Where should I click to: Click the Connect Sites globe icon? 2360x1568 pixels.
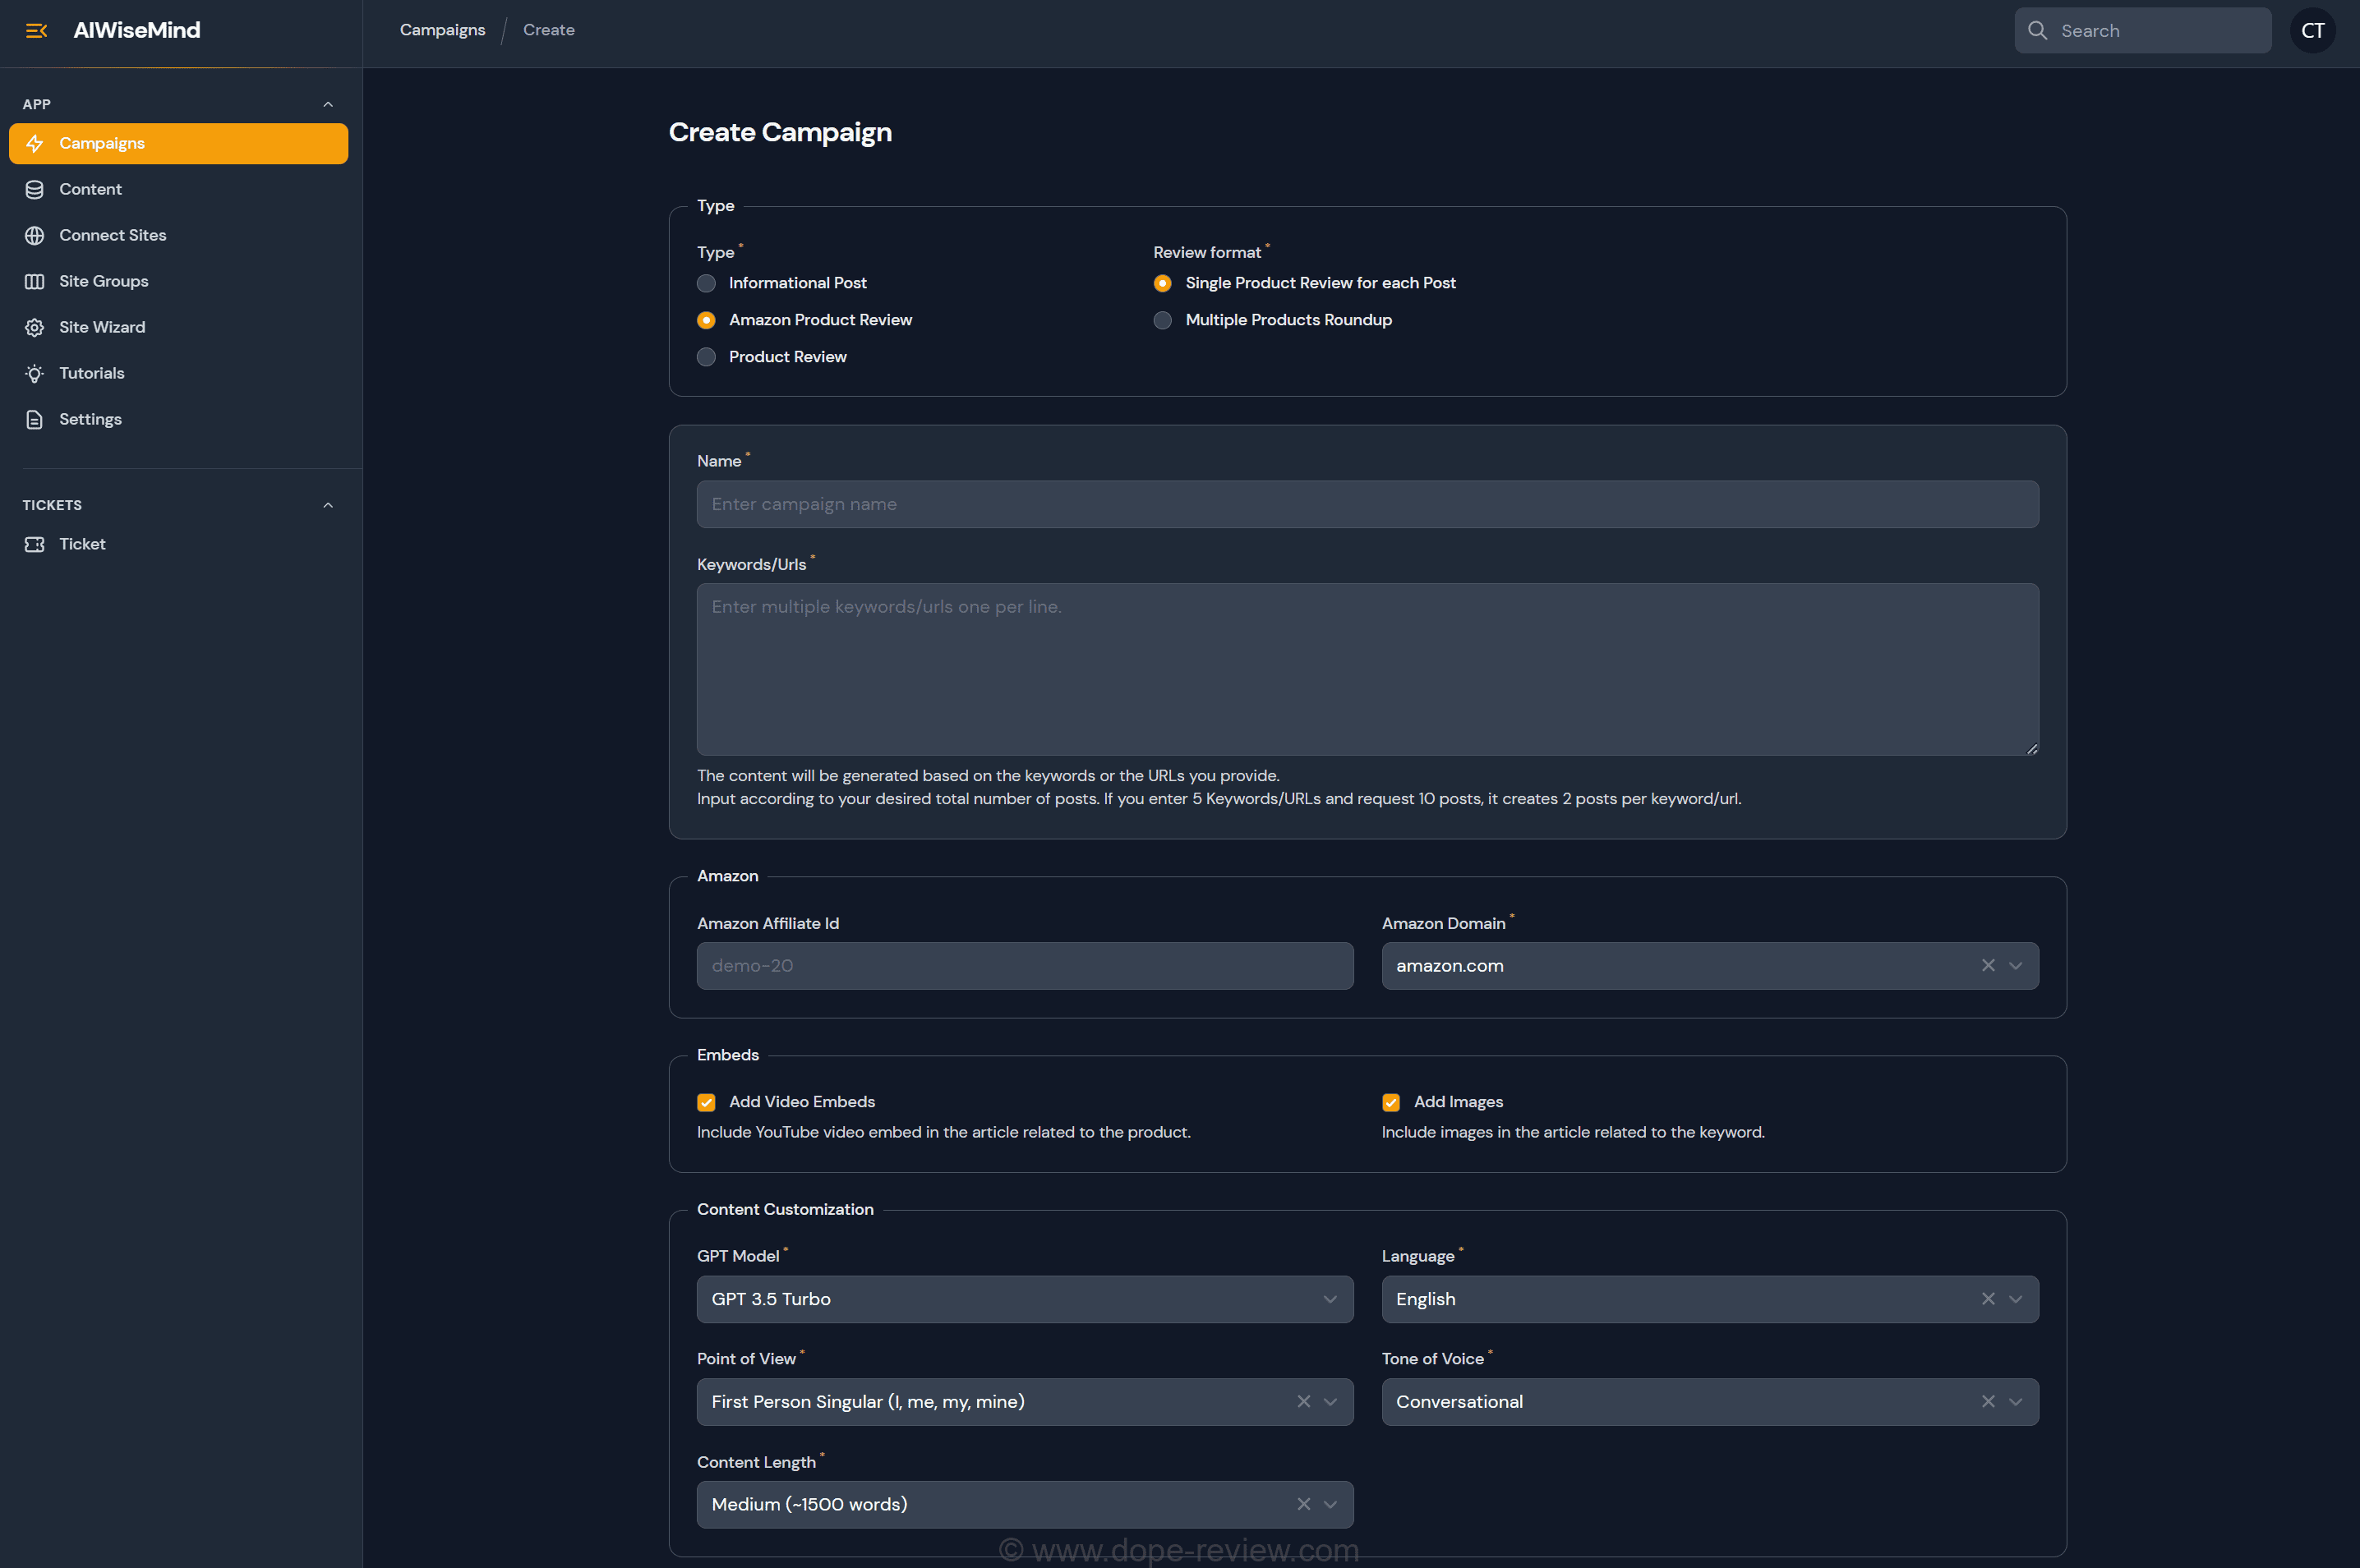[x=35, y=235]
